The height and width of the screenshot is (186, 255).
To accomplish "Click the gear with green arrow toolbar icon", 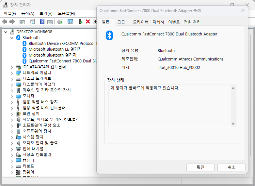I will pos(60,21).
